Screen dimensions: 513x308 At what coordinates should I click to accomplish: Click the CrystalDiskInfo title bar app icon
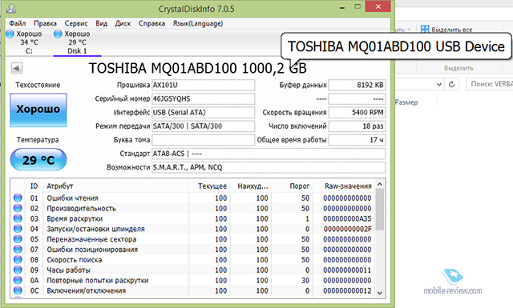pos(10,8)
